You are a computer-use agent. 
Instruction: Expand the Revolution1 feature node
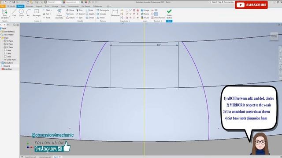(1, 63)
